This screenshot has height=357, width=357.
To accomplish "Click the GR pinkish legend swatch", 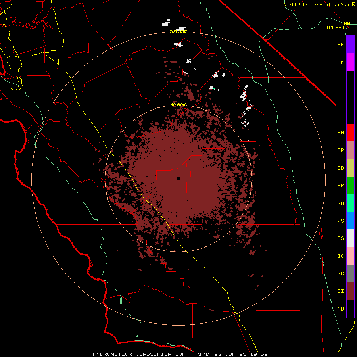I will [350, 150].
